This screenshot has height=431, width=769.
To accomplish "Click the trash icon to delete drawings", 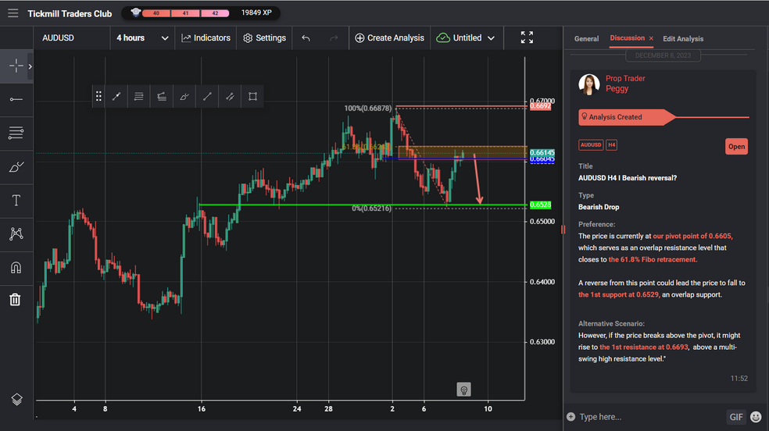I will point(15,299).
